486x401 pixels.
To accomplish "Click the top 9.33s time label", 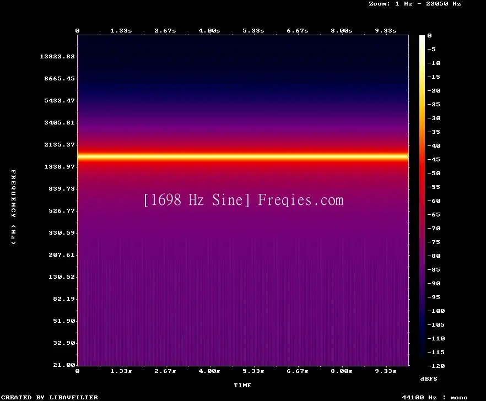I will tap(386, 30).
